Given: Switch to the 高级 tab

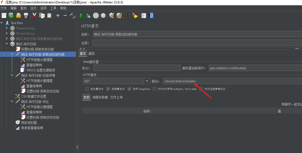Looking at the screenshot, I should coord(91,53).
